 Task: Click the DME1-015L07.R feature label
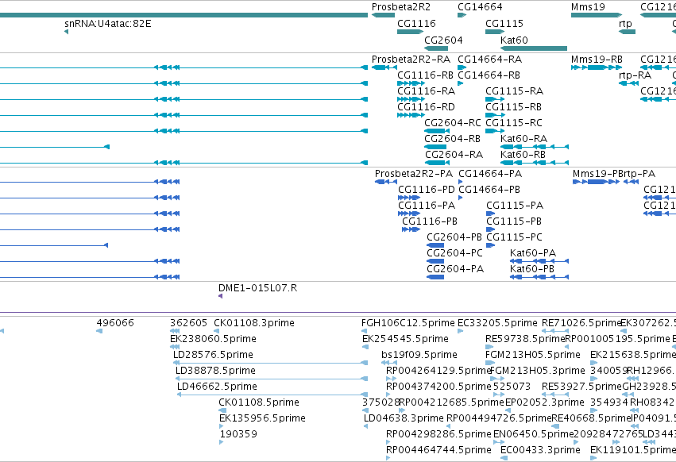click(258, 288)
